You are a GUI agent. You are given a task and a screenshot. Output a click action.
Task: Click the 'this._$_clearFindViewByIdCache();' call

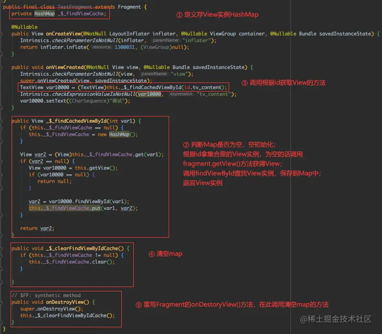(68, 315)
